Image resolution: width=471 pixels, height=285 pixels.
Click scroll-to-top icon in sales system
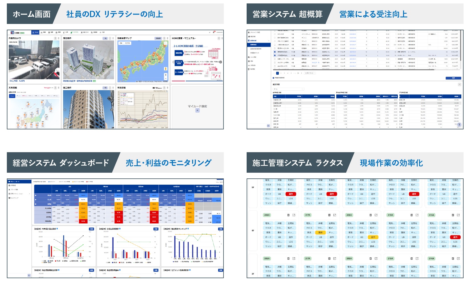pos(459,125)
